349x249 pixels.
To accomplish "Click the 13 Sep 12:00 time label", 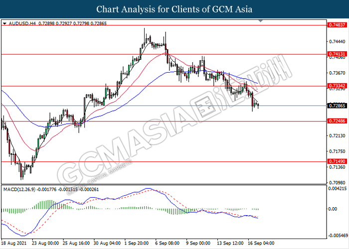I will coord(230,243).
